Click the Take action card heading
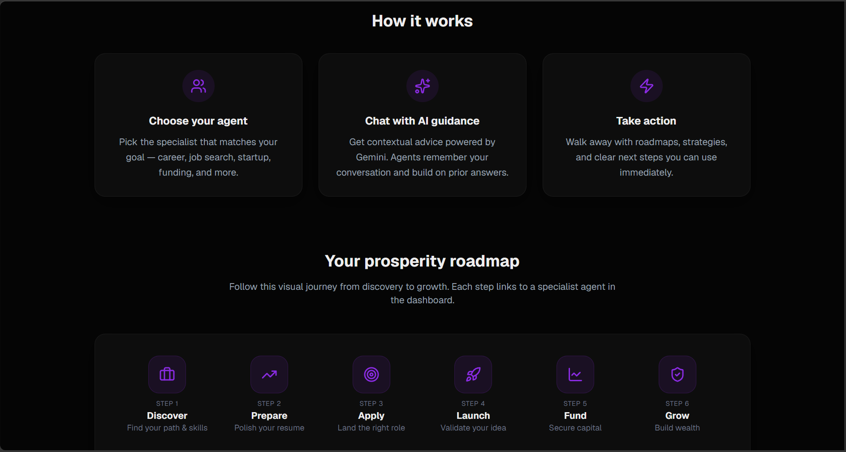Screen dimensions: 846x452 click(646, 121)
